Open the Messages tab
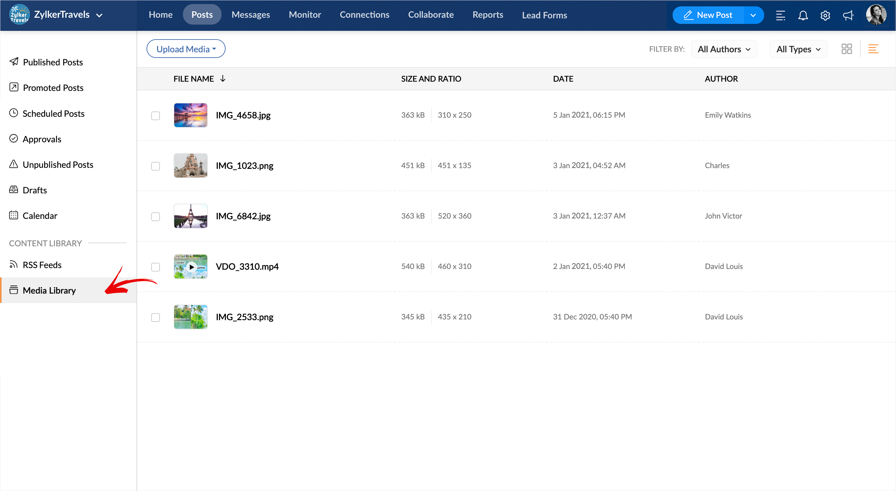 [250, 15]
